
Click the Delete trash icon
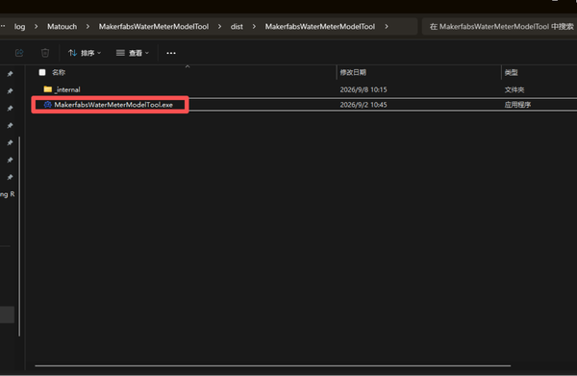point(45,53)
